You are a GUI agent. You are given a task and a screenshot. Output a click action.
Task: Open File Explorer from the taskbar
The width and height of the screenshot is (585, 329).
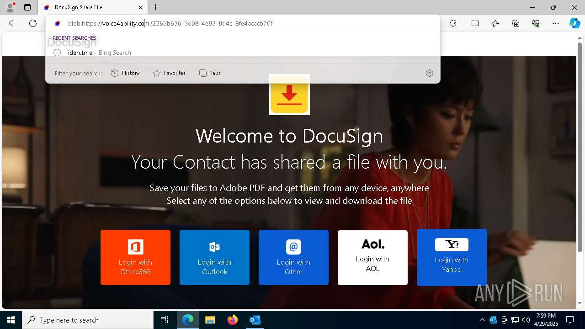coord(210,320)
